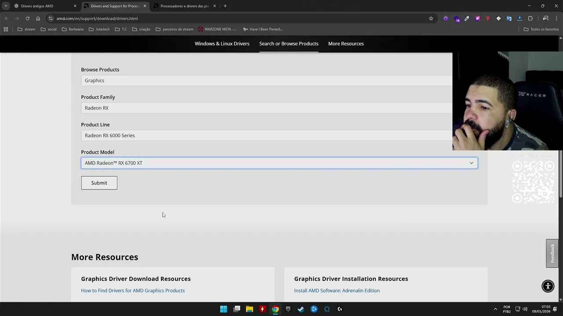Screen dimensions: 563x316
Task: Open Chrome's three-dot menu
Action: [x=557, y=18]
